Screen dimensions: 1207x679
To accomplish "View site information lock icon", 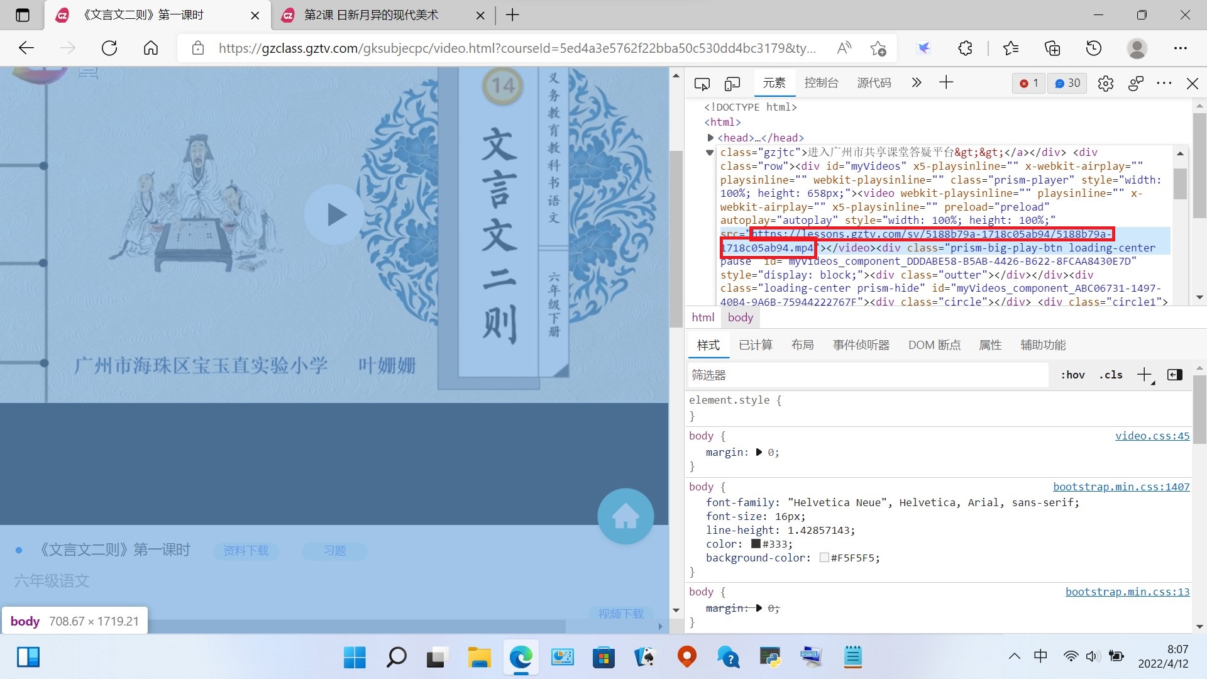I will tap(197, 48).
